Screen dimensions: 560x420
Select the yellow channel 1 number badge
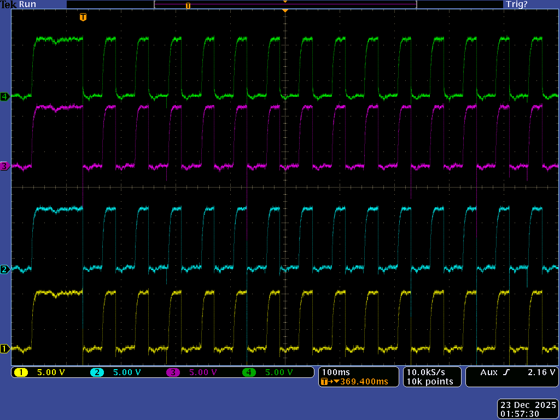click(21, 372)
